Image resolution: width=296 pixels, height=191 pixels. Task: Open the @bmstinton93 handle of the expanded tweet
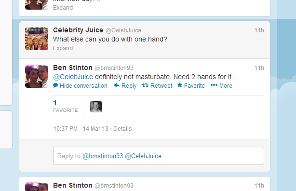(x=114, y=68)
